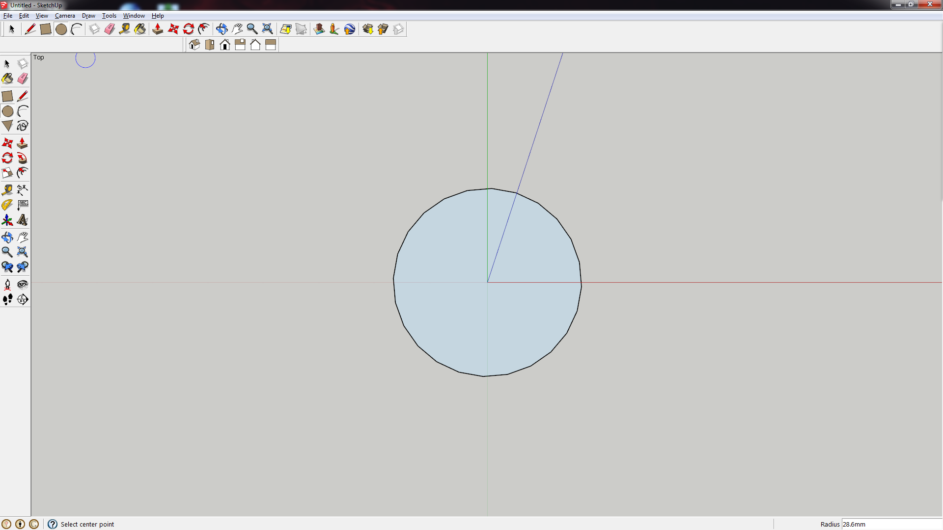The image size is (943, 530).
Task: Open Photo Textures tool
Action: click(x=334, y=29)
